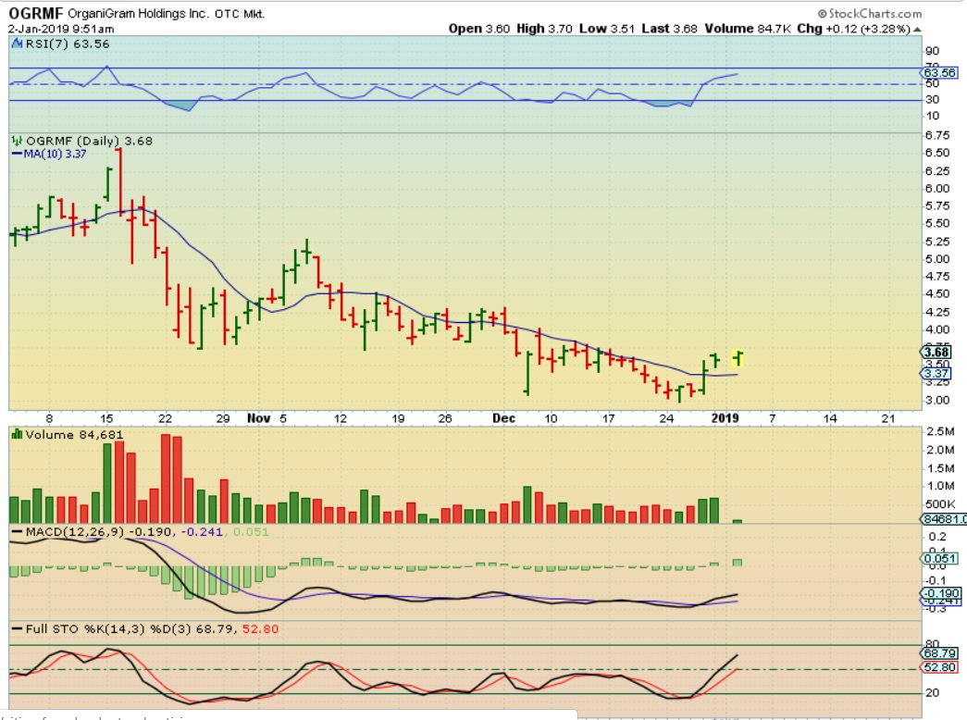Click the black Full STO legend line marker
This screenshot has width=967, height=720.
[x=17, y=629]
